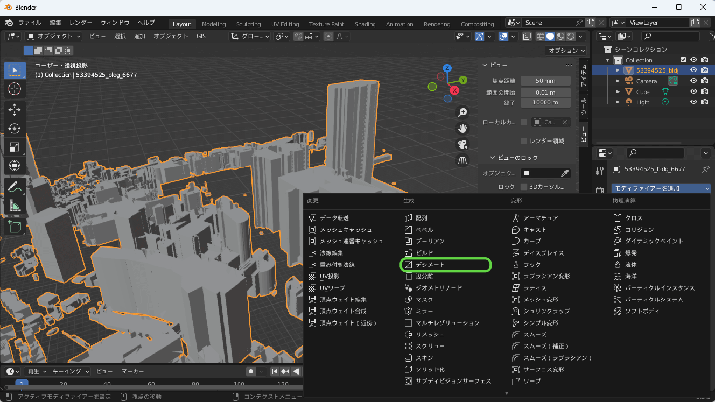Click the Scene name field
Viewport: 715px width, 402px height.
click(x=548, y=23)
